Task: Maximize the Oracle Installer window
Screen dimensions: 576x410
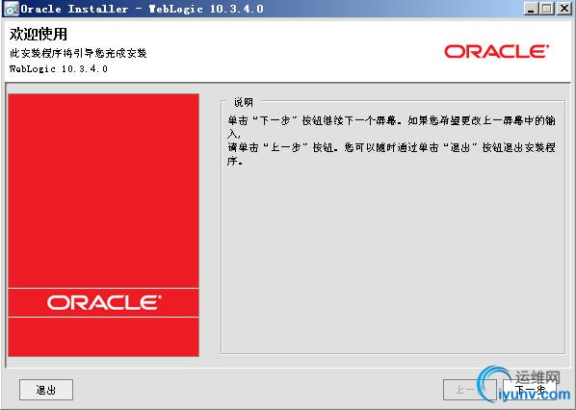Action: 547,9
